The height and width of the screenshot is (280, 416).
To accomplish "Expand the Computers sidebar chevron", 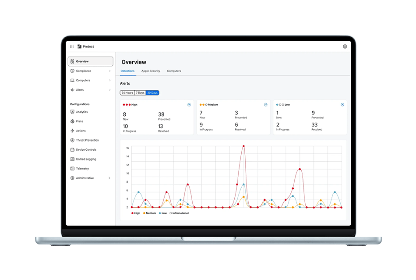I will 109,81.
